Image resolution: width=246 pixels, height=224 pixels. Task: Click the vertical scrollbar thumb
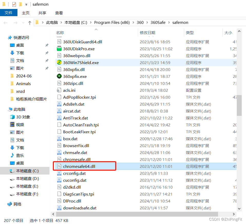239,105
